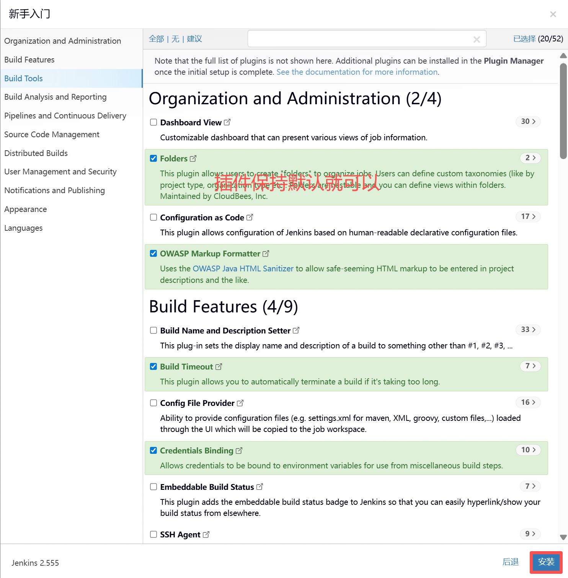
Task: Click the scrollbar down arrow
Action: (563, 537)
